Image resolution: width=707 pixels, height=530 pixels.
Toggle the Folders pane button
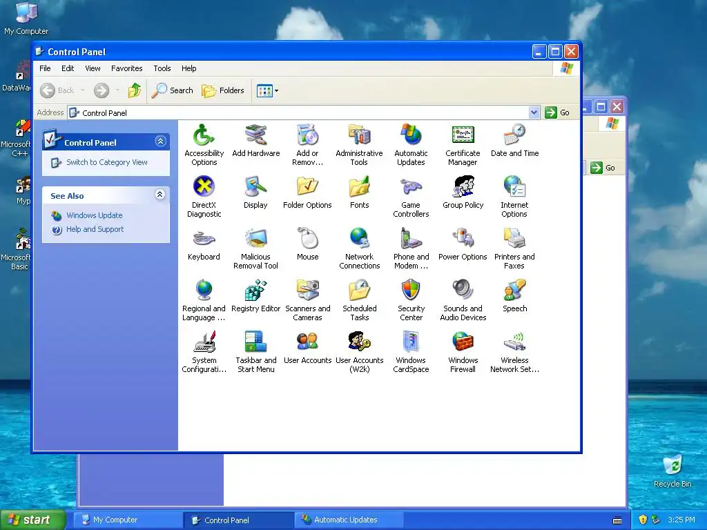tap(223, 90)
